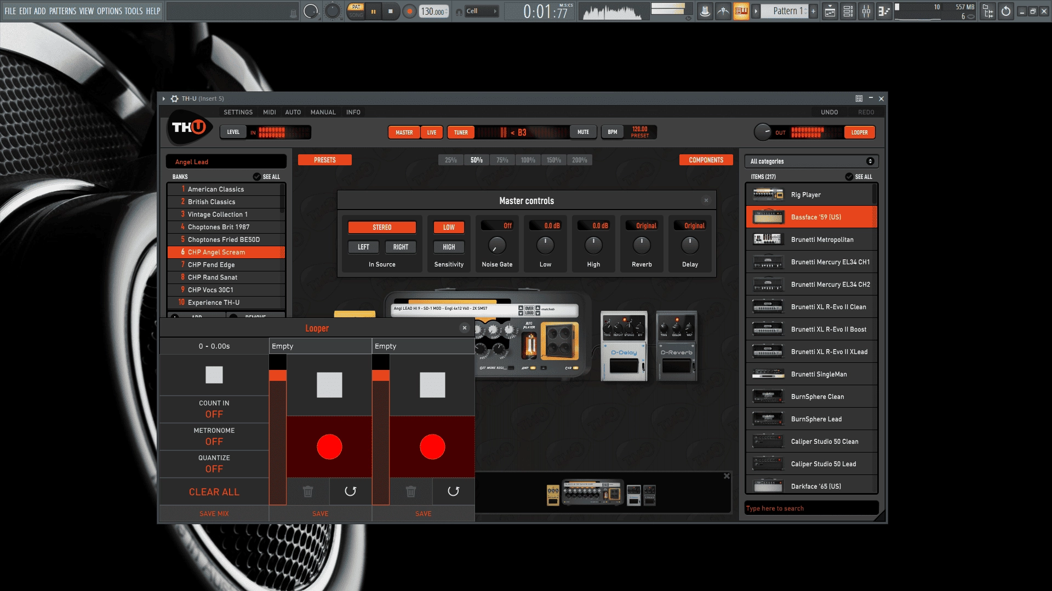Open the PATTERNS menu
This screenshot has height=591, width=1052.
tap(62, 11)
